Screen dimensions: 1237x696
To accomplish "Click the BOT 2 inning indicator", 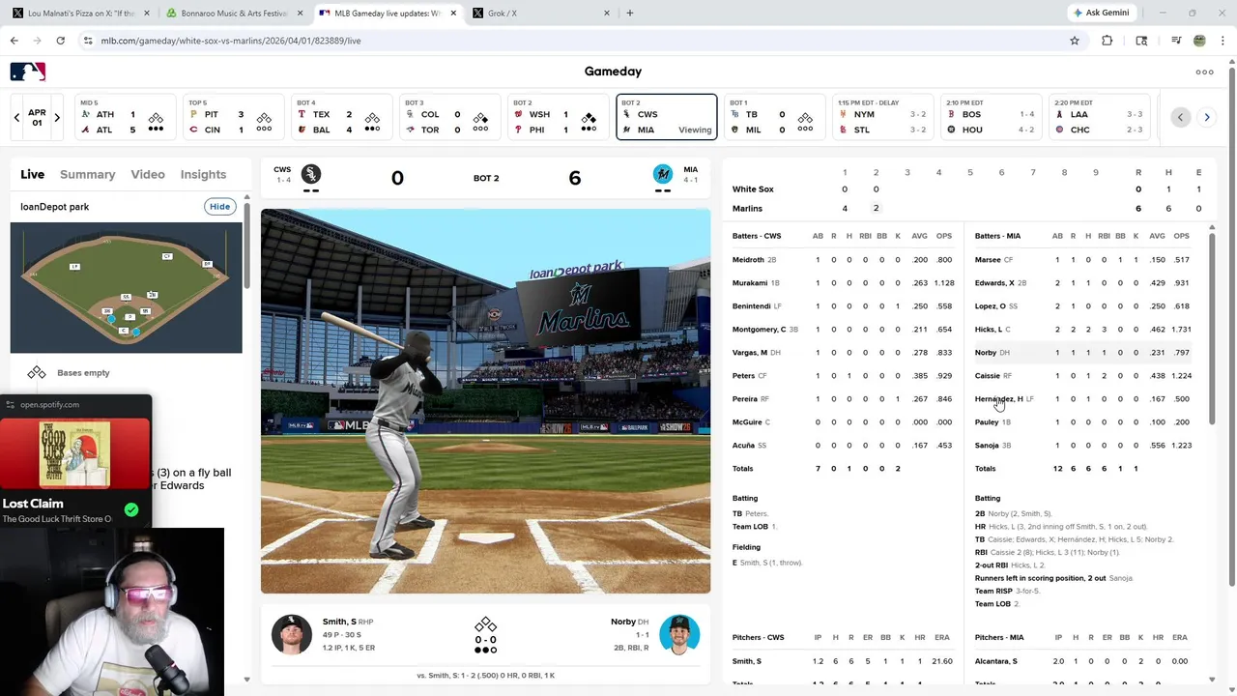I will [486, 178].
